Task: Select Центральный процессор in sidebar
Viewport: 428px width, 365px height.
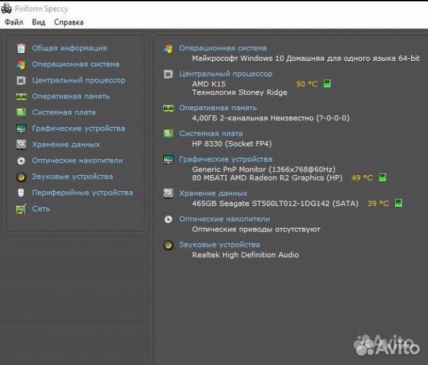Action: [79, 80]
